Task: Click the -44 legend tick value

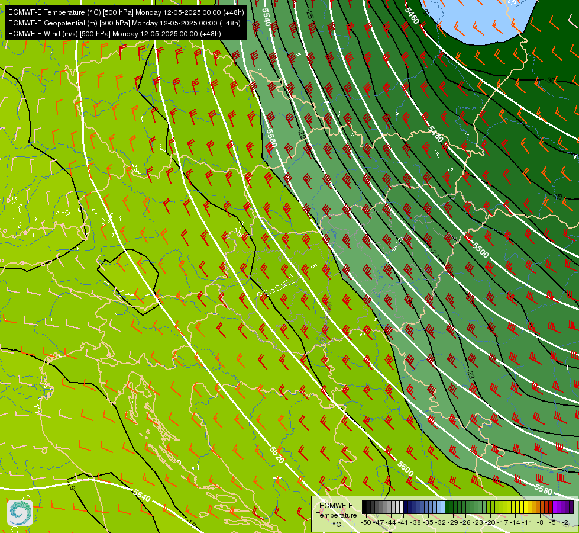Action: [x=391, y=522]
